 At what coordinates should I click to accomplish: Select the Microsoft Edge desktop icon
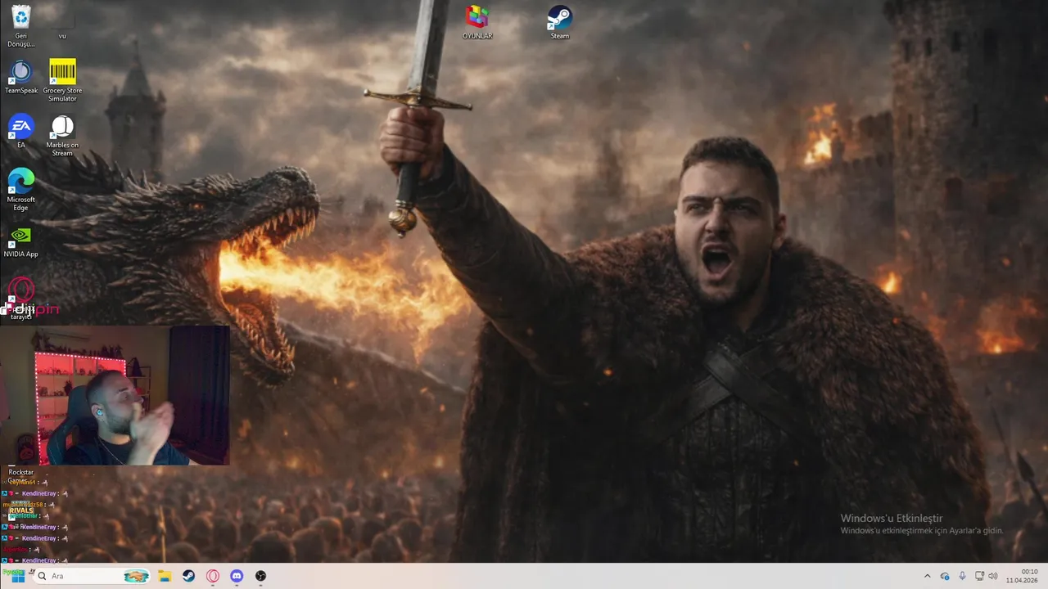coord(20,190)
